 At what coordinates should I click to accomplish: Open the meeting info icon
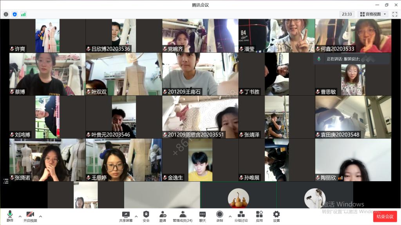pyautogui.click(x=6, y=14)
